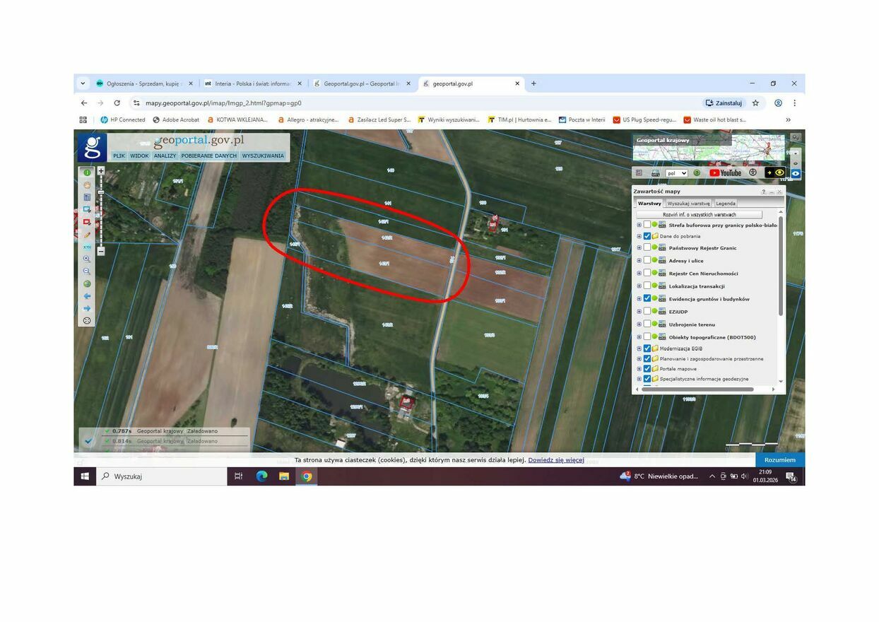Screen dimensions: 879x622
Task: Expand the Dane do pobrania folder
Action: (639, 236)
